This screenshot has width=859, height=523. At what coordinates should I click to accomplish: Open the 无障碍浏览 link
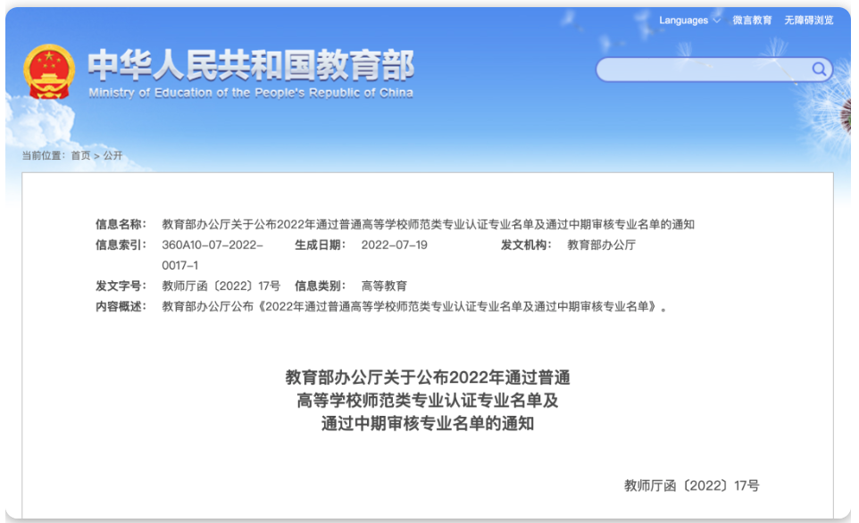coord(808,21)
